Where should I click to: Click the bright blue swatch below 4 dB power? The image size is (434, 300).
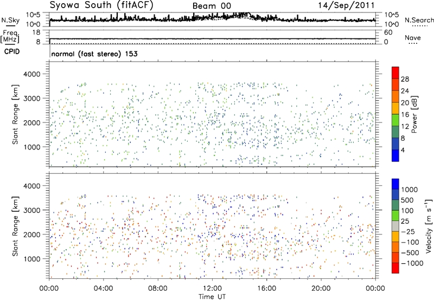(395, 155)
